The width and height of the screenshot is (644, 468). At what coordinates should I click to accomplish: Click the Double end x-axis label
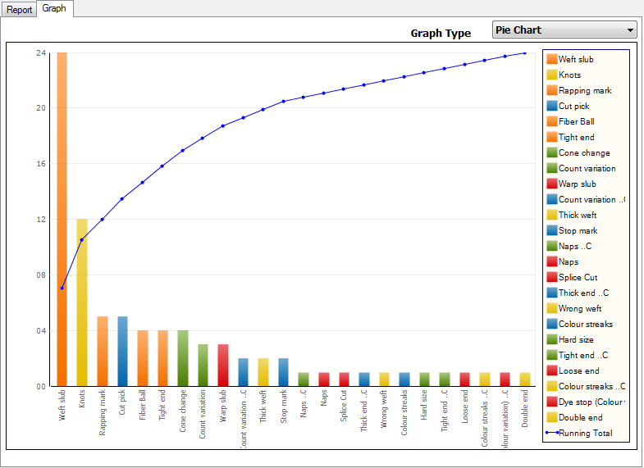coord(525,409)
